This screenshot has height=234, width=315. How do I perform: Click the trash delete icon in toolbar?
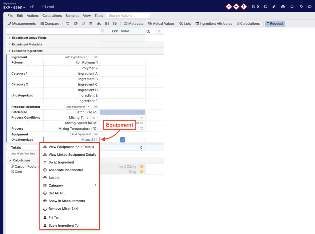91,24
